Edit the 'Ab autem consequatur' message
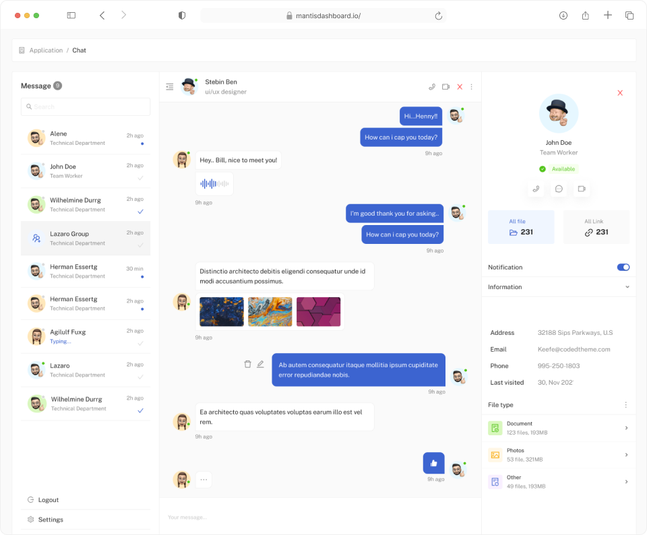The height and width of the screenshot is (535, 647). coord(260,364)
